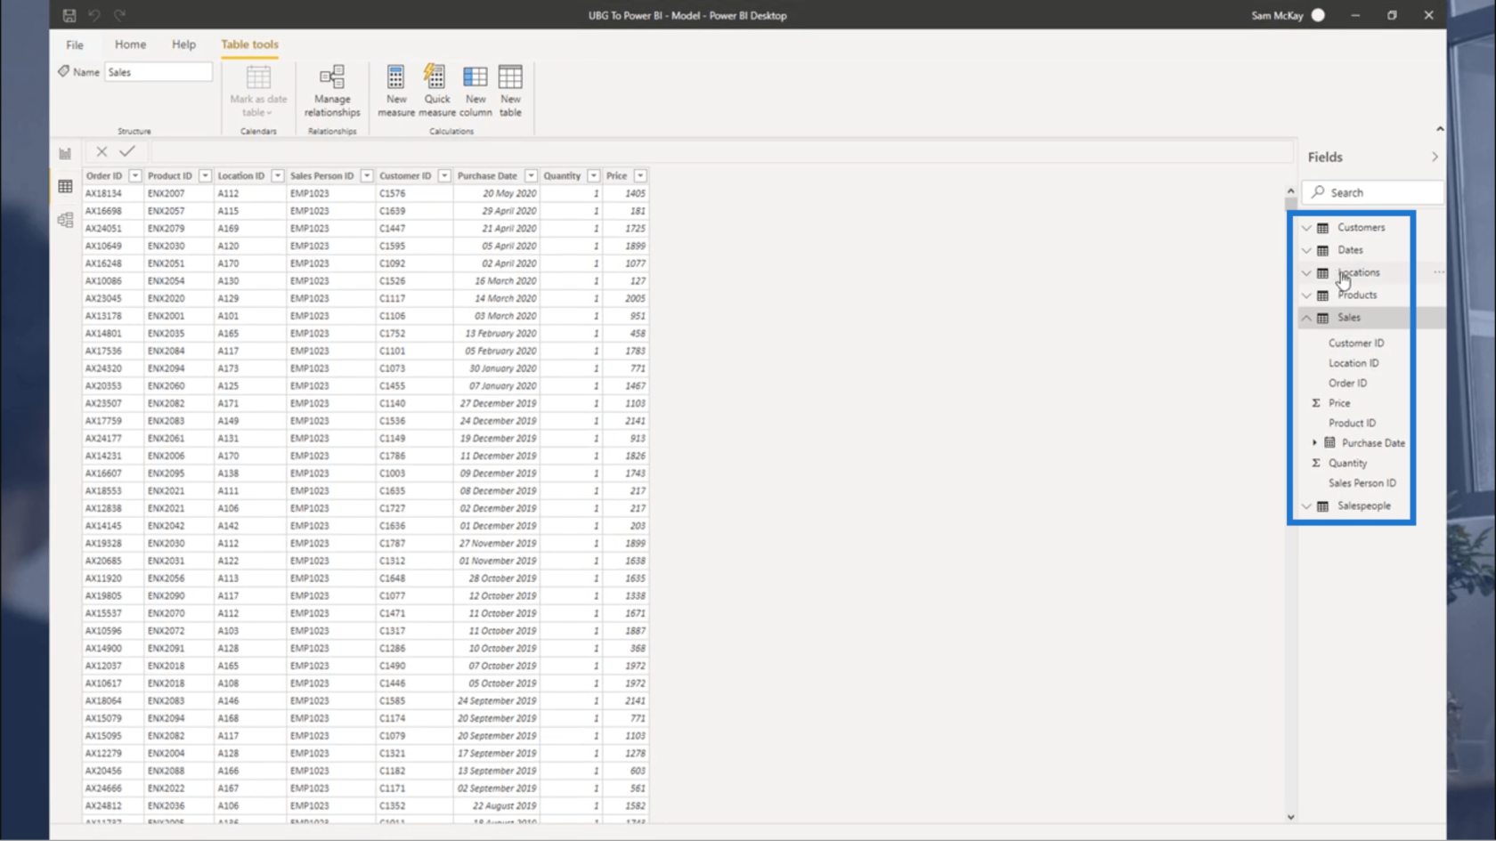Open Location ID column filter dropdown
Viewport: 1496px width, 841px height.
[277, 176]
